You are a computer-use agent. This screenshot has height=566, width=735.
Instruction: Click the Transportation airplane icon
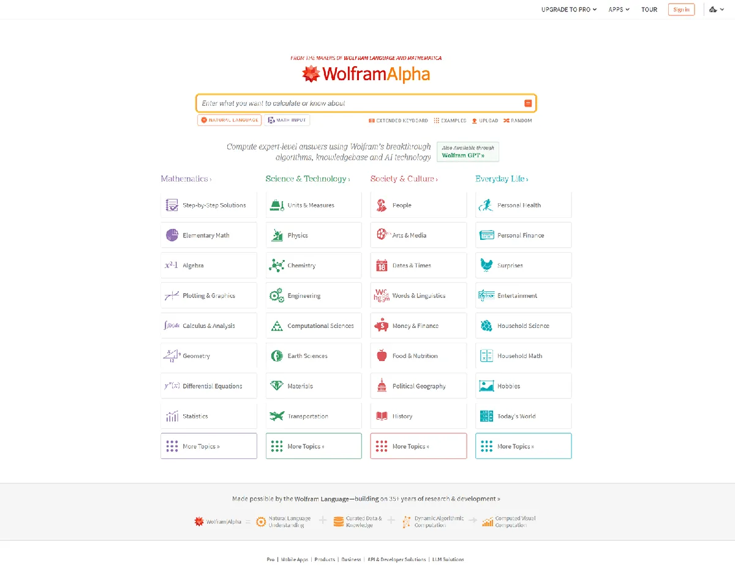(277, 416)
